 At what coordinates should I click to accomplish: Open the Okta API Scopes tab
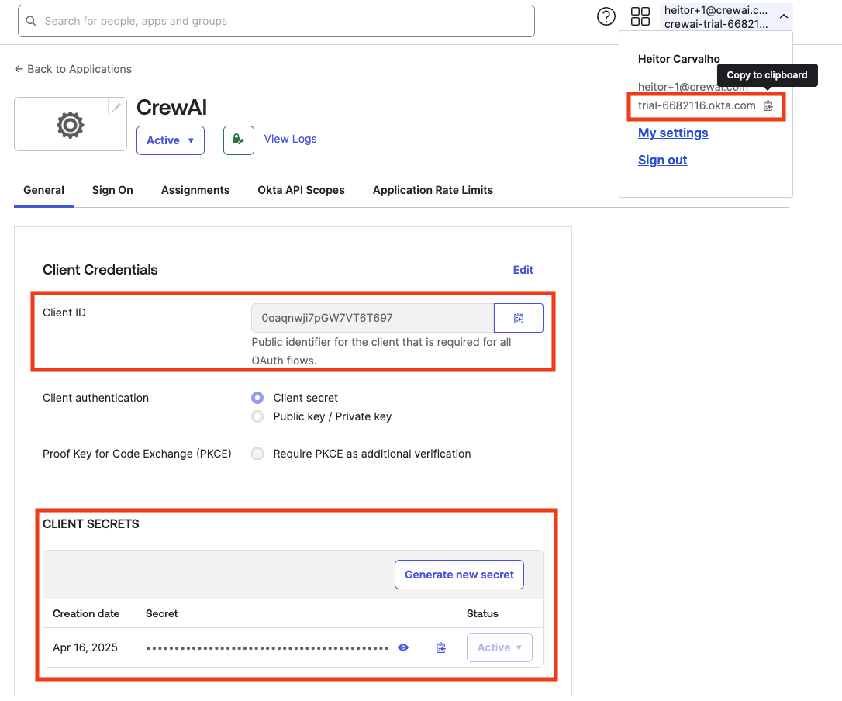coord(301,190)
